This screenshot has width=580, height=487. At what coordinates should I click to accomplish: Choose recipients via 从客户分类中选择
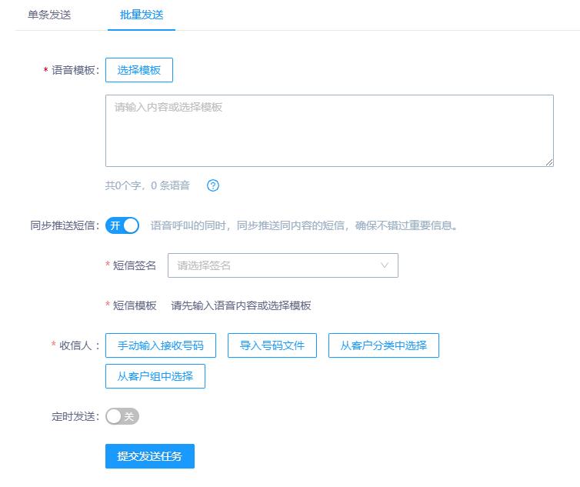(x=384, y=345)
